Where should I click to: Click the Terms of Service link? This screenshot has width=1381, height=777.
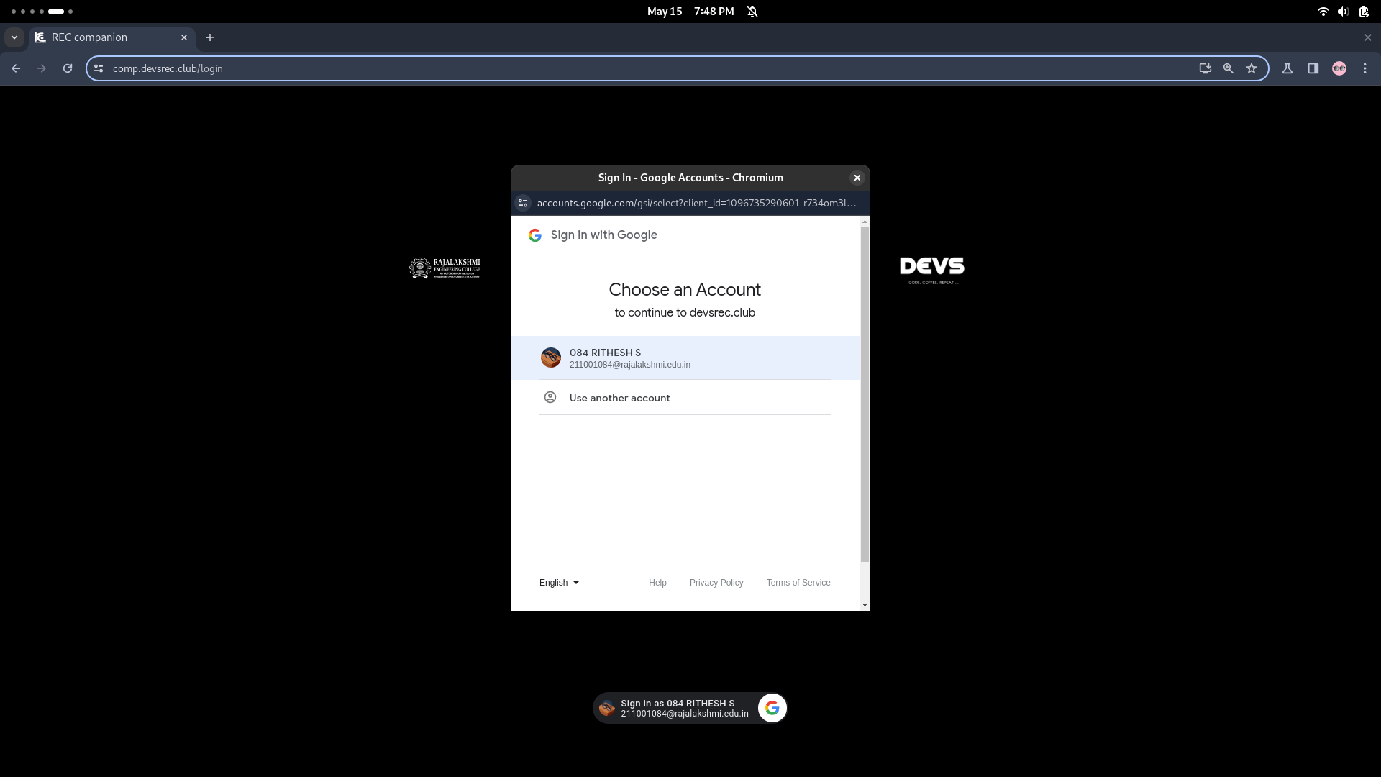coord(798,583)
